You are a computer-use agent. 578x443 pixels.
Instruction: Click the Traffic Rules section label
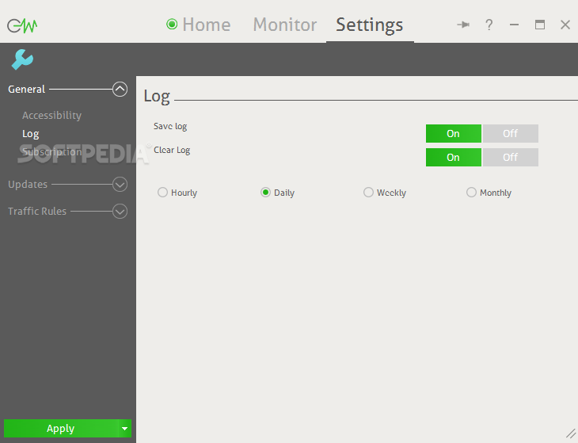point(37,212)
